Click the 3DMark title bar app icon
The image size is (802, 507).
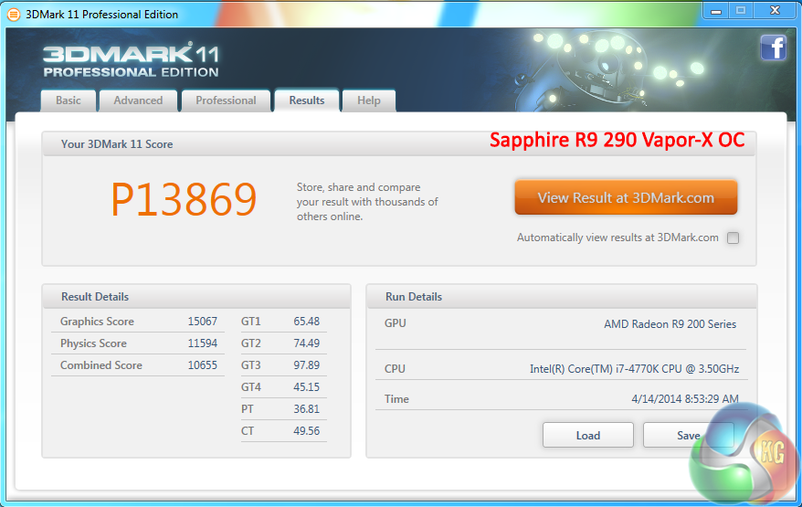tap(13, 14)
